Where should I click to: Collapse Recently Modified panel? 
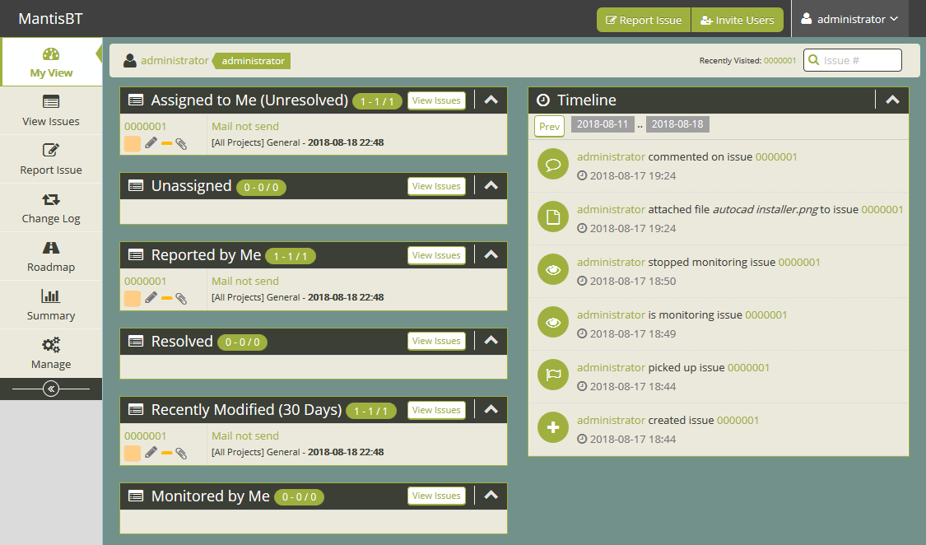[491, 409]
